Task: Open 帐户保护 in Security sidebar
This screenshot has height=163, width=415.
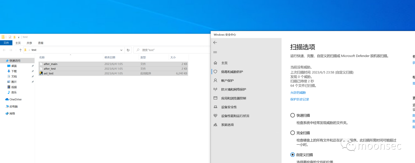Action: [x=227, y=80]
